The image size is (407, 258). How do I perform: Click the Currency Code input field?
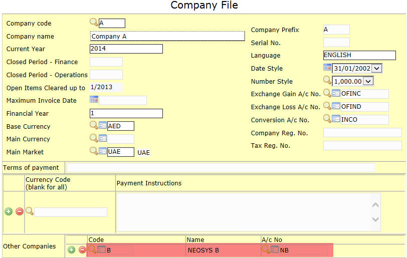tap(71, 212)
